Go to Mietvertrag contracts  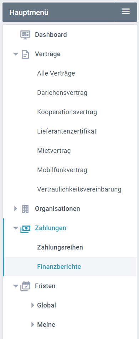click(x=54, y=151)
